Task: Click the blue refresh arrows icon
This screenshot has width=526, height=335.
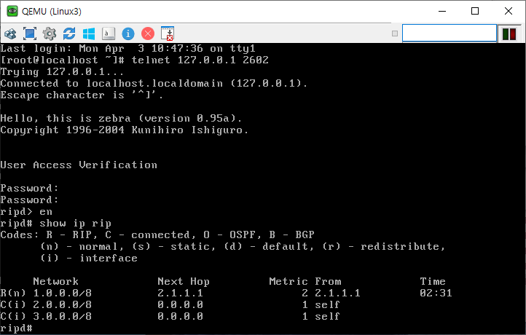Action: pos(69,33)
